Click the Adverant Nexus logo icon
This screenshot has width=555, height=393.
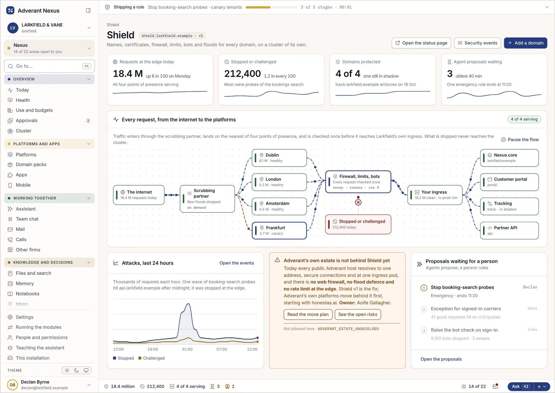pyautogui.click(x=10, y=11)
